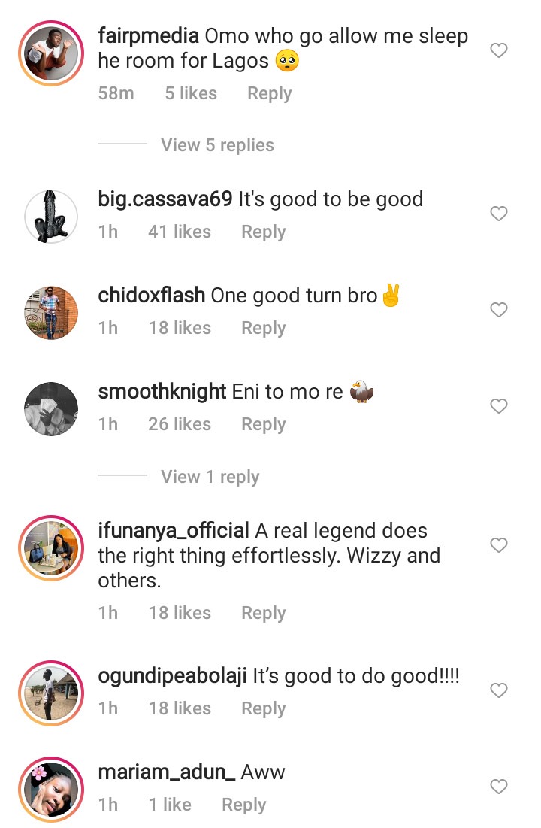541x828 pixels.
Task: Open the smoothknight username link
Action: 162,392
